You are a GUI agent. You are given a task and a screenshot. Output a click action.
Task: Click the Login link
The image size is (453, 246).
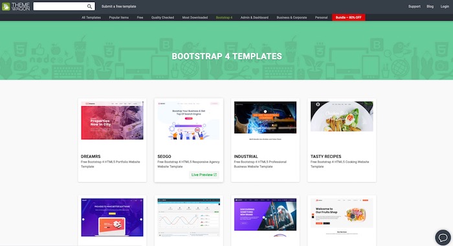pyautogui.click(x=445, y=6)
